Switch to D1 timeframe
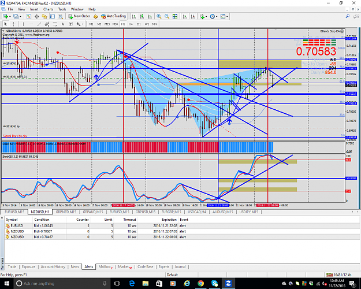 coord(139,24)
